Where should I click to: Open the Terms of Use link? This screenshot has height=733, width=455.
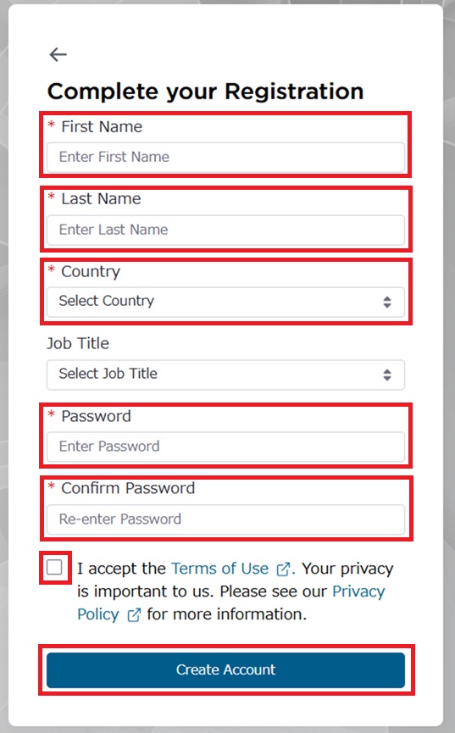point(219,569)
